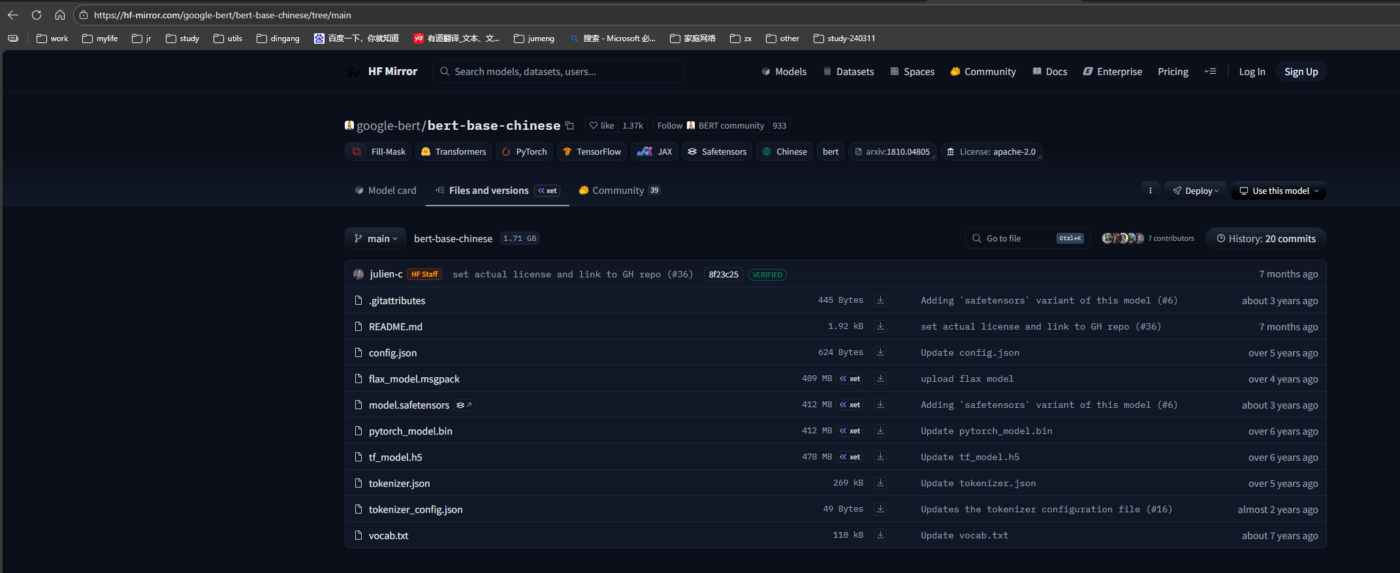
Task: Like the bert-base-chinese model
Action: coord(601,125)
